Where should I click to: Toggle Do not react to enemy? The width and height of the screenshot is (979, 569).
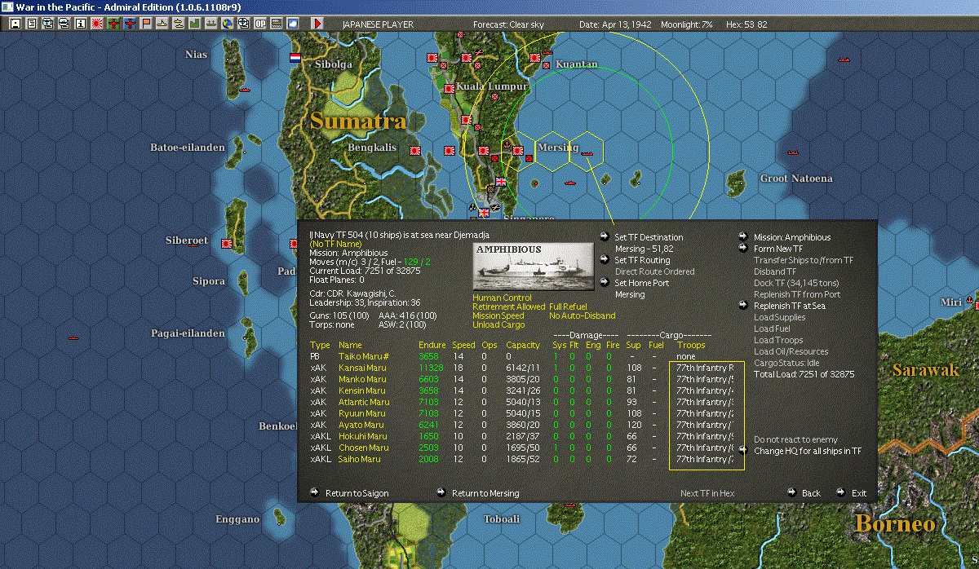tap(795, 439)
